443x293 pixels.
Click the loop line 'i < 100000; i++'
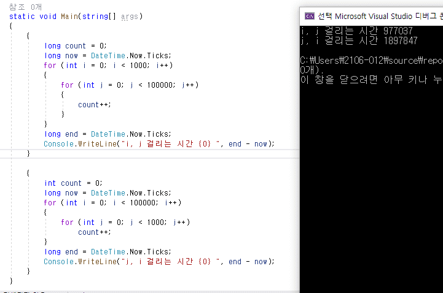(x=112, y=203)
